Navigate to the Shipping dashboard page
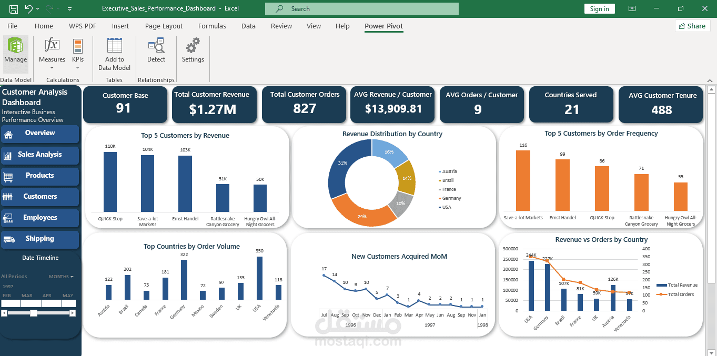 point(40,239)
